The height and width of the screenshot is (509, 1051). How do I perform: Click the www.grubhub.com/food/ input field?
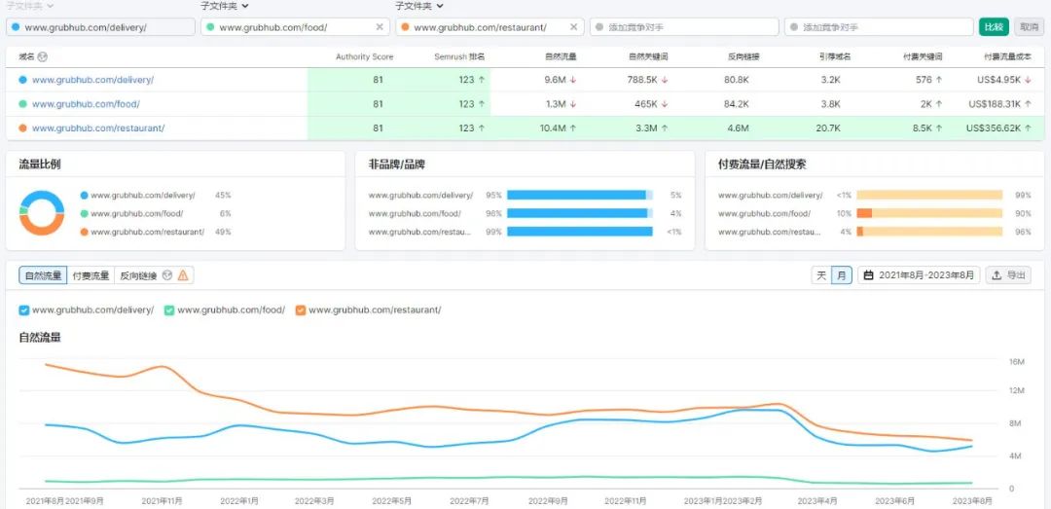click(x=295, y=27)
